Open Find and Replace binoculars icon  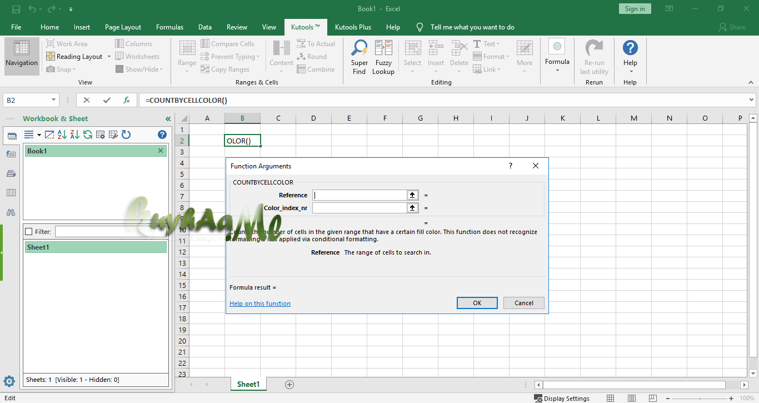(x=11, y=212)
